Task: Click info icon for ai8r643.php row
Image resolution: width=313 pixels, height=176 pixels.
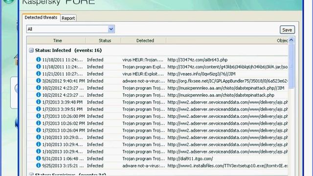Action: [38, 60]
